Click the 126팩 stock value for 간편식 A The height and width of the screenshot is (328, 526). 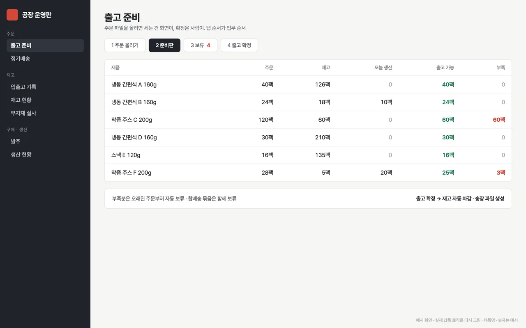point(323,84)
